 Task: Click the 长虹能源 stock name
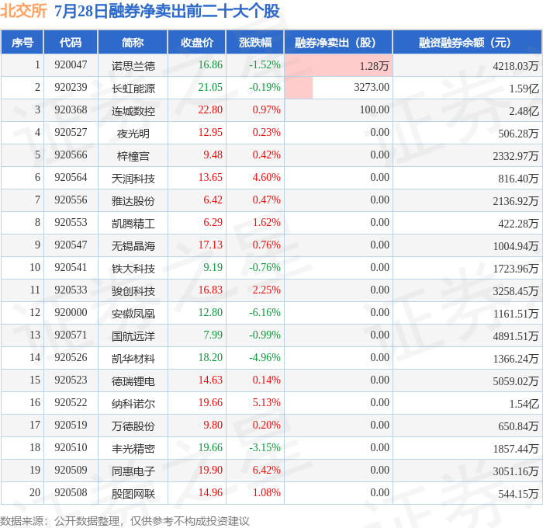tap(133, 89)
